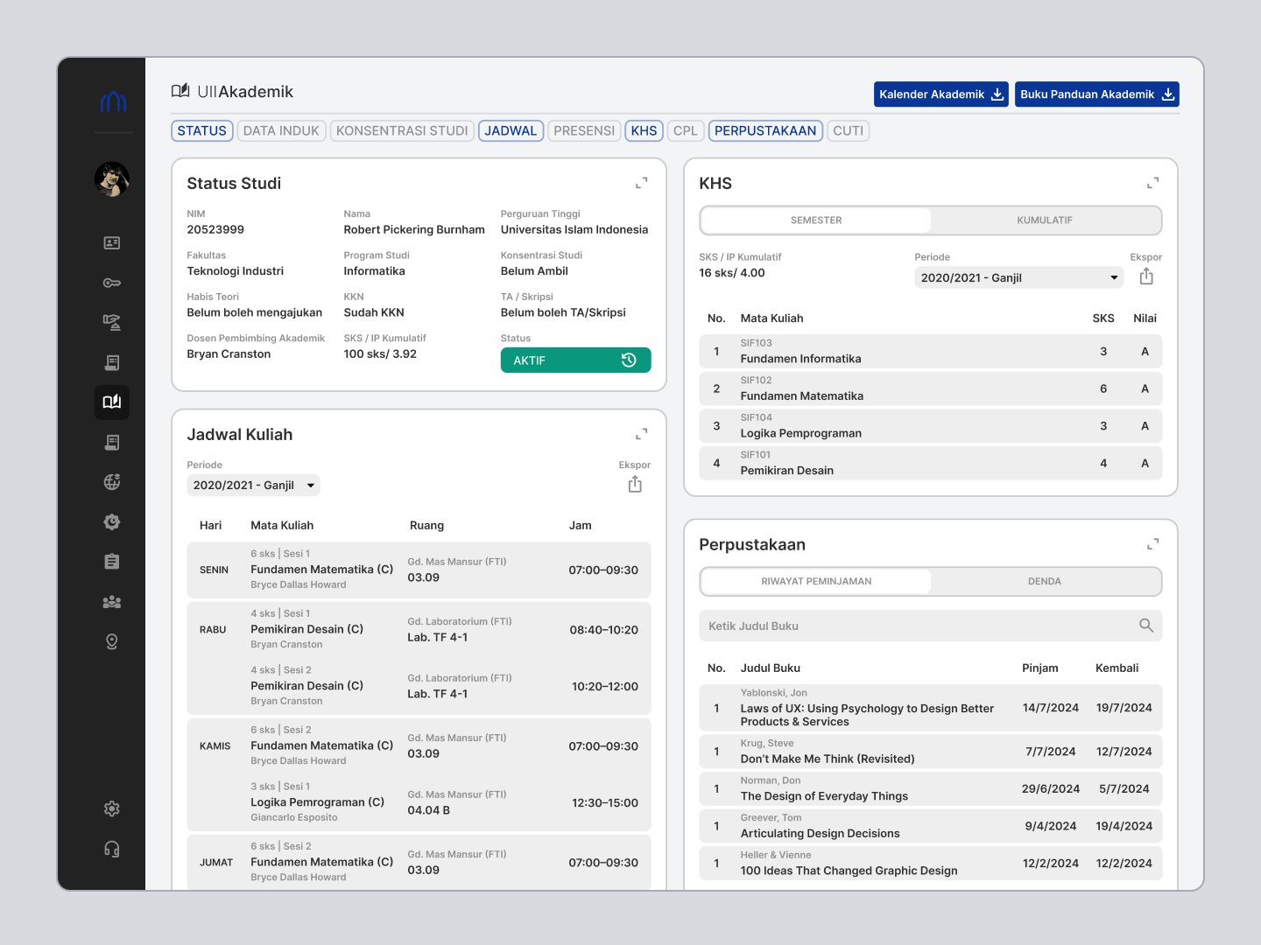Open the 2020/2021 - Ganjil dropdown in Jadwal Kuliah
This screenshot has width=1261, height=945.
(x=253, y=485)
